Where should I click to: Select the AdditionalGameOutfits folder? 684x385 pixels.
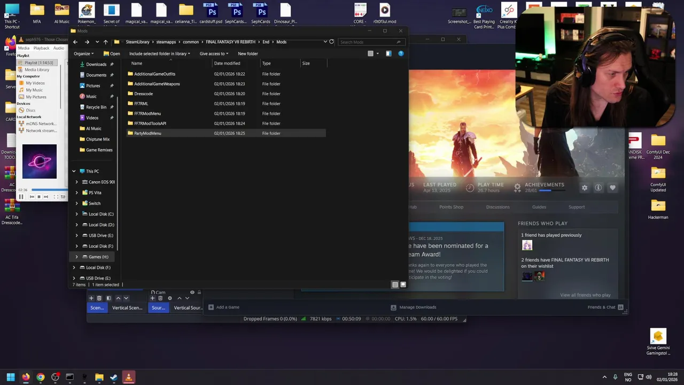pos(154,74)
